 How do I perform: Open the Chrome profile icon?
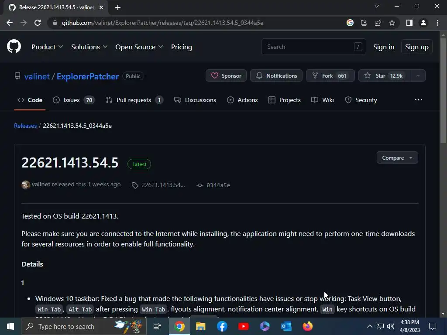(423, 23)
